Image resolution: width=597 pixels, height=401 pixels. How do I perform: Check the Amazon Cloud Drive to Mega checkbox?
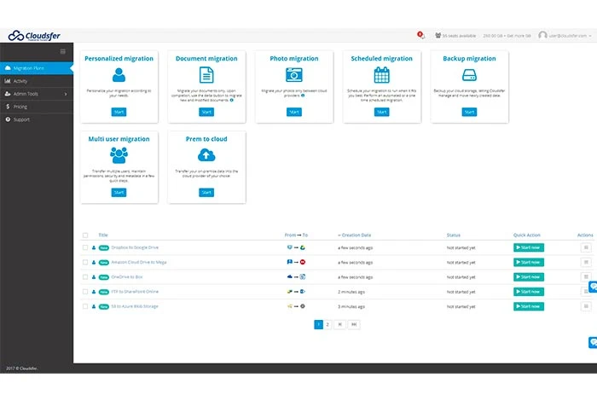tap(85, 262)
